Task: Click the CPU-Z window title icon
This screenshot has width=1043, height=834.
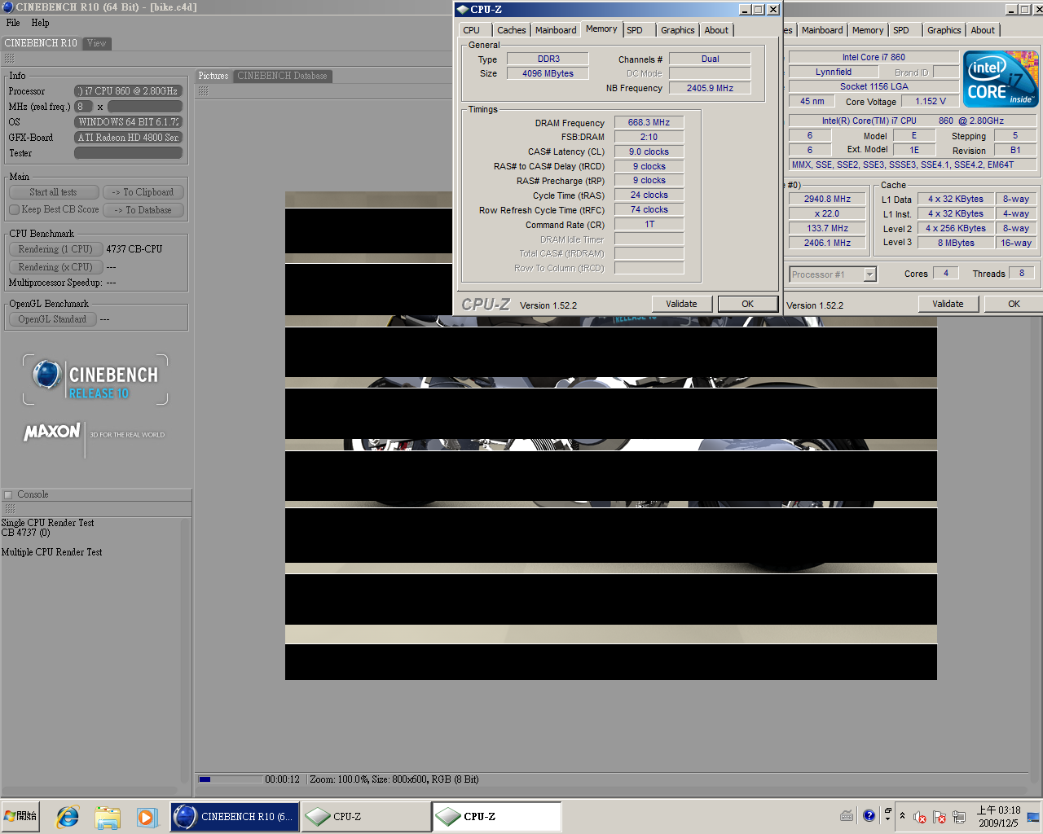Action: [463, 9]
